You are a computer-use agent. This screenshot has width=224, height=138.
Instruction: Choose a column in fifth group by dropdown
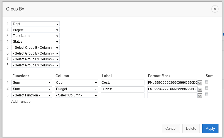tap(35, 48)
